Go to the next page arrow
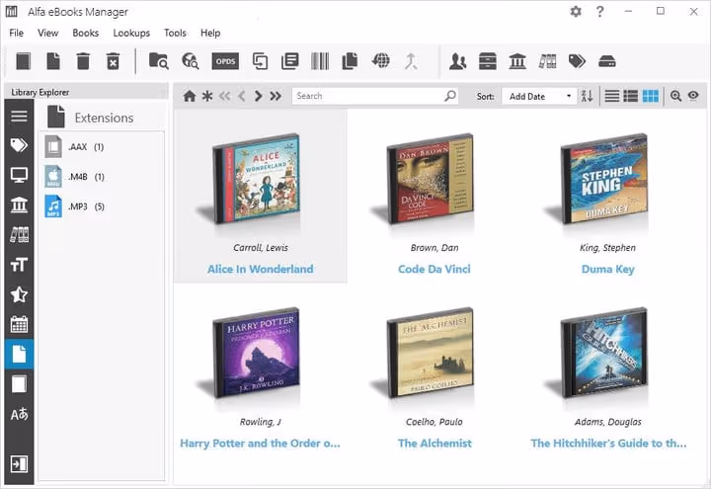The image size is (711, 489). click(258, 96)
